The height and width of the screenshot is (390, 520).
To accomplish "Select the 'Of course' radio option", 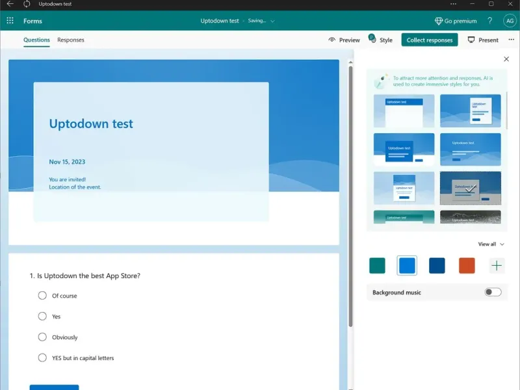I will [42, 296].
